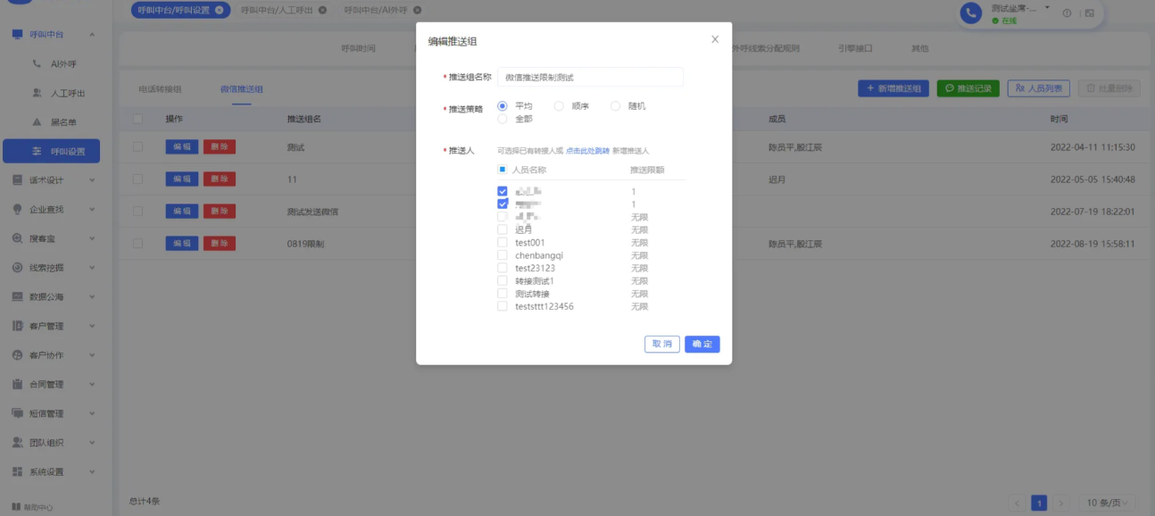
Task: Click the blue phone icon in header
Action: (x=971, y=12)
